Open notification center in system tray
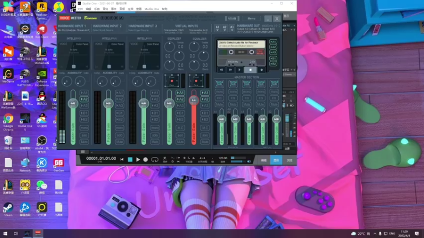This screenshot has height=238, width=424. [417, 233]
